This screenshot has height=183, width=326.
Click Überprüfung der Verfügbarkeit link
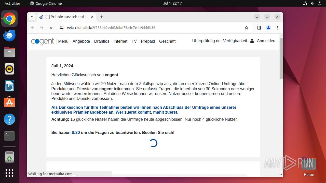[220, 41]
